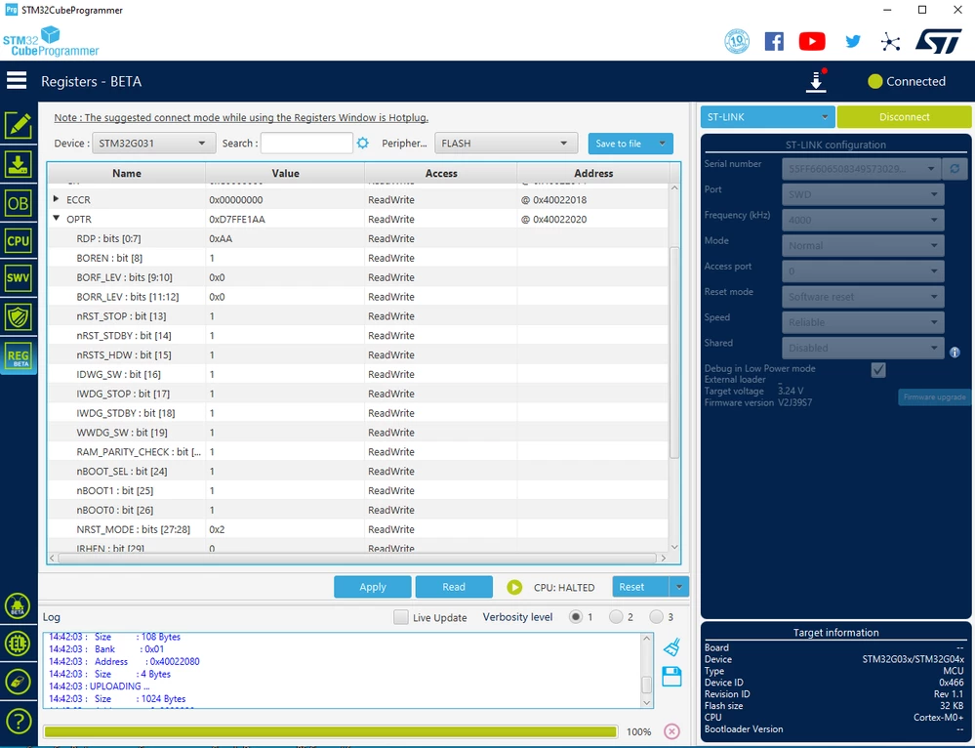Viewport: 975px width, 748px height.
Task: Open Erasing & Programming download icon
Action: [x=18, y=165]
